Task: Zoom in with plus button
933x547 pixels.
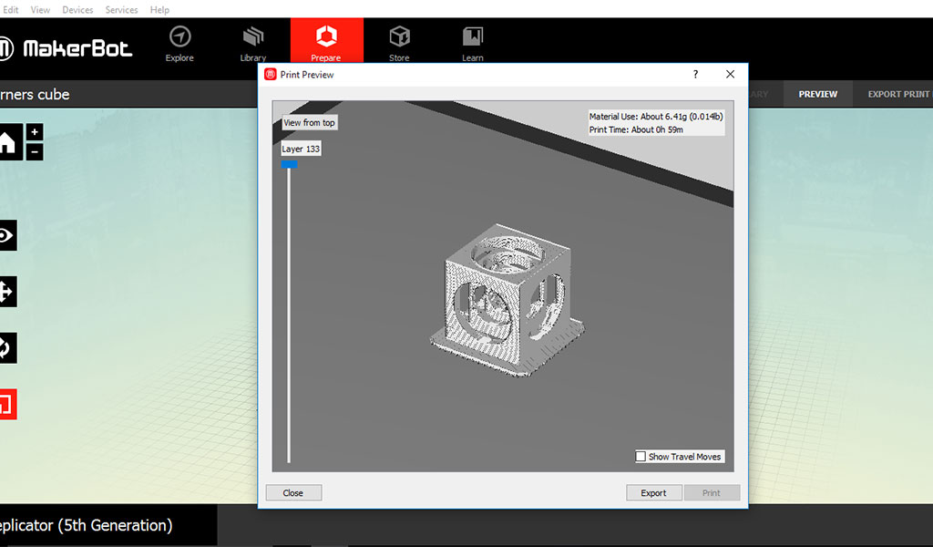Action: (x=35, y=132)
